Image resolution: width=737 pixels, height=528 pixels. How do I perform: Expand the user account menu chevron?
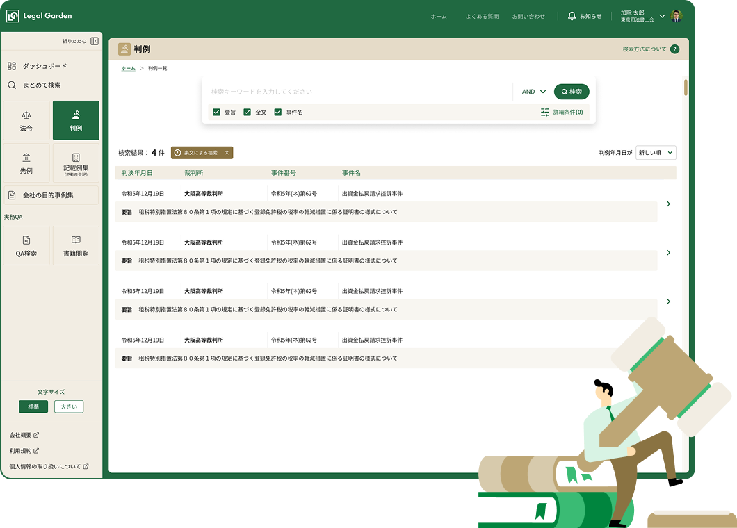(x=662, y=16)
